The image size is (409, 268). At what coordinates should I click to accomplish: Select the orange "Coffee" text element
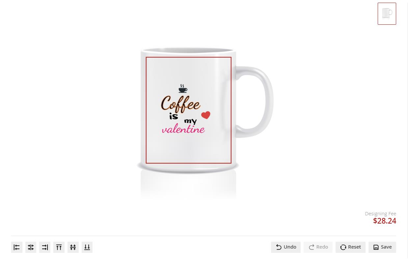pos(180,104)
